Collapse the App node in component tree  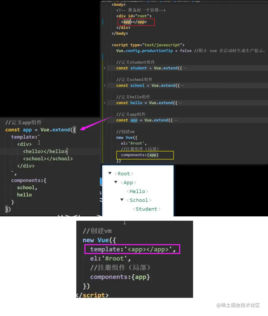(116, 182)
